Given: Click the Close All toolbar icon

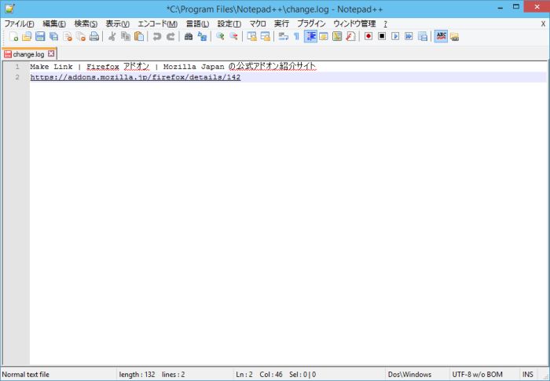Looking at the screenshot, I should (81, 36).
